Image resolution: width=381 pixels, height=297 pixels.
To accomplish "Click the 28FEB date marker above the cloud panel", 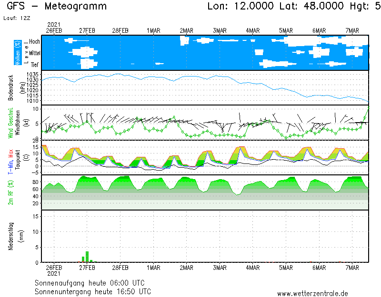I will [x=120, y=30].
